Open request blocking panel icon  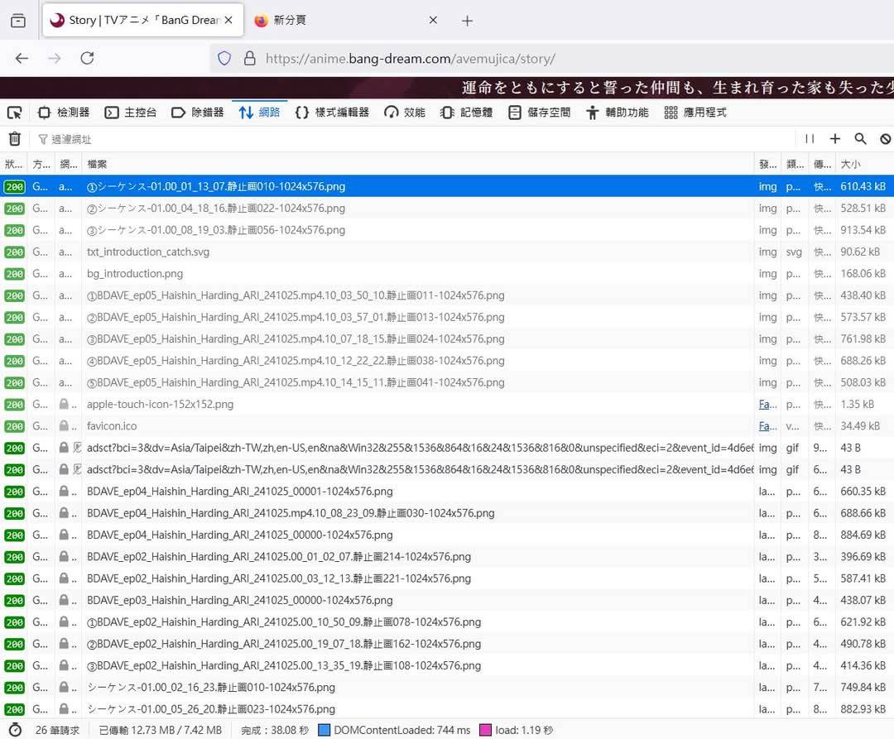point(885,139)
